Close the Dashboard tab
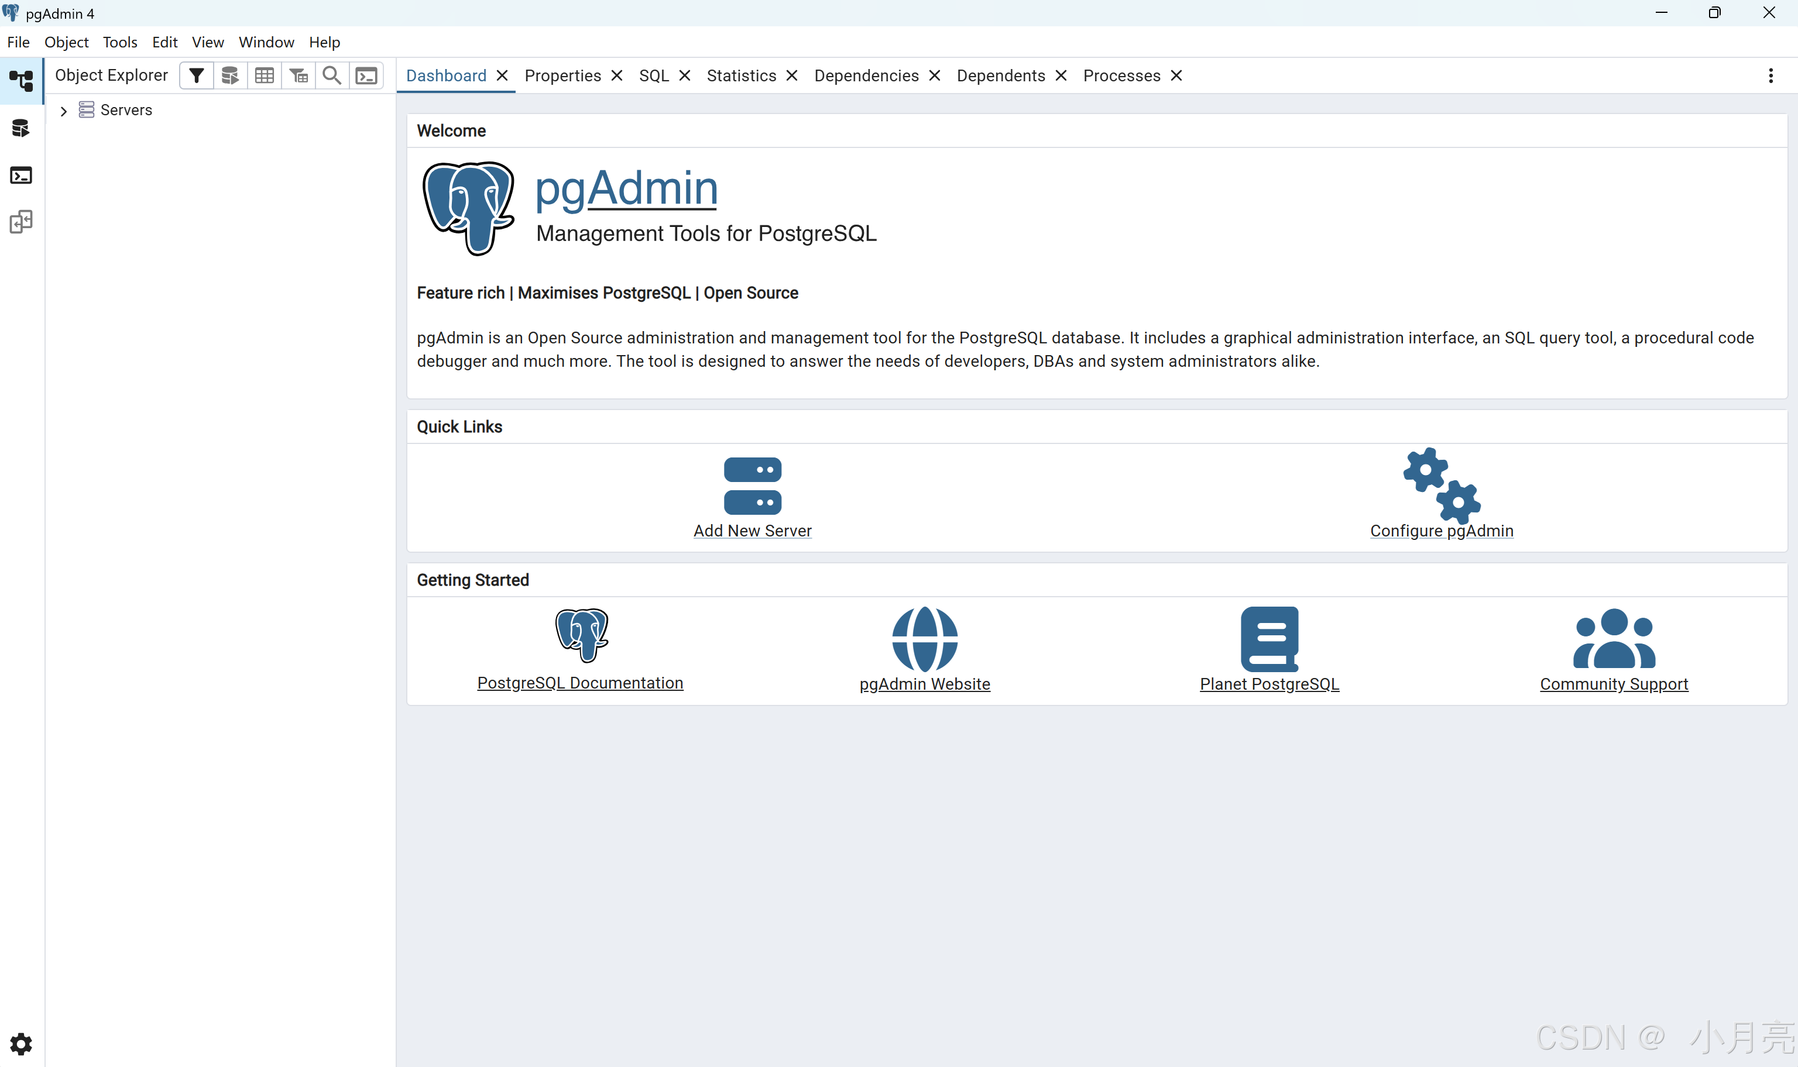This screenshot has width=1798, height=1067. (502, 75)
